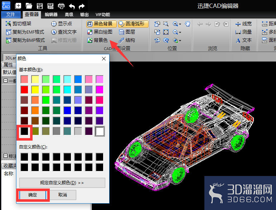Viewport: 276px width, 210px height.
Task: Click 显示点 tool
Action: pos(62,24)
